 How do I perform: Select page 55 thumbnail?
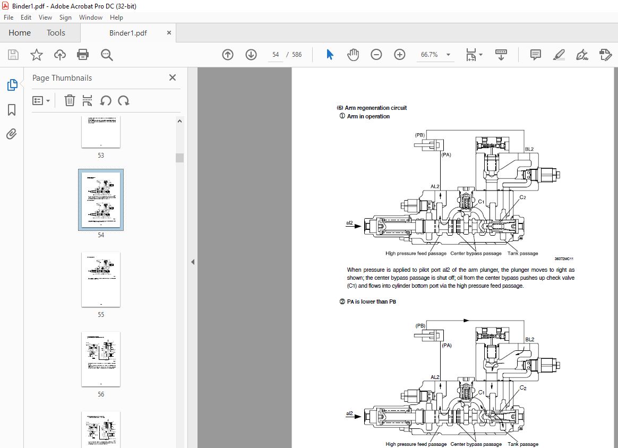(101, 279)
